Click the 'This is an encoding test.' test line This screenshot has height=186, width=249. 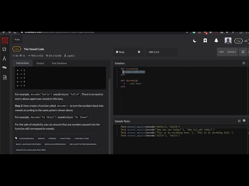[x=177, y=133]
